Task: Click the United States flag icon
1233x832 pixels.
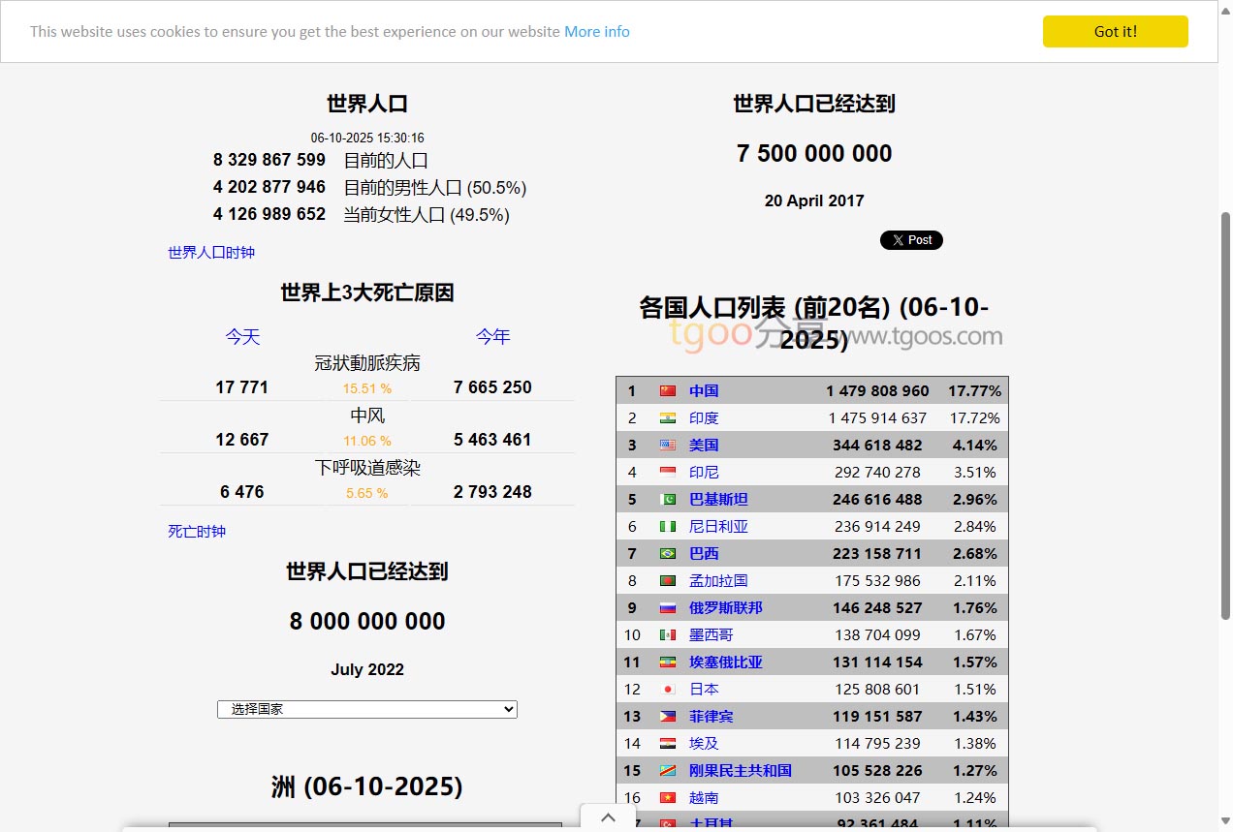Action: [667, 446]
